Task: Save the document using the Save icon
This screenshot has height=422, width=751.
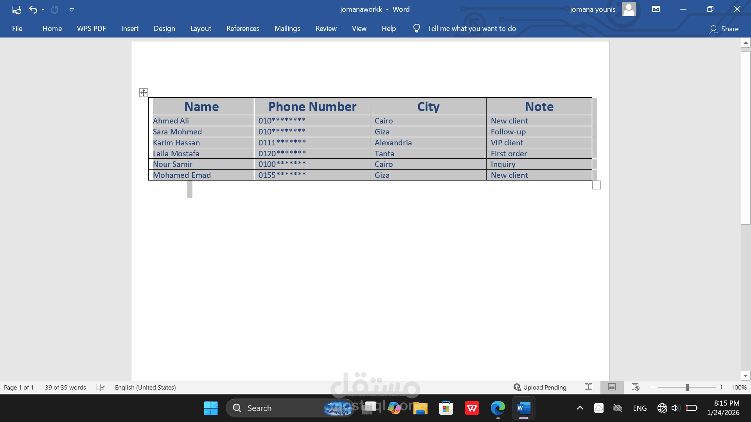Action: (16, 9)
